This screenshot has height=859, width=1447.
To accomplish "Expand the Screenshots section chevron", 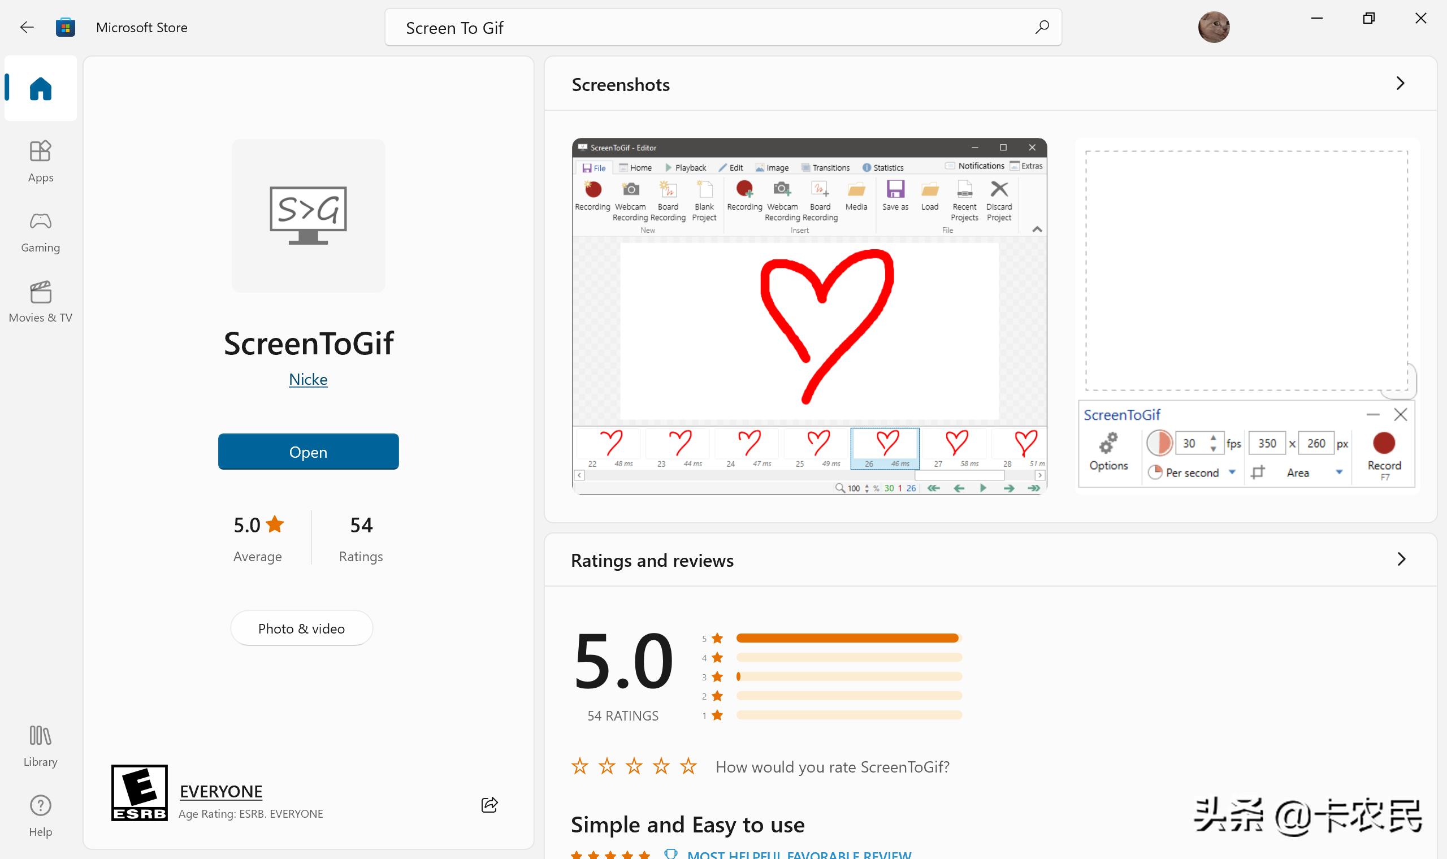I will click(x=1401, y=84).
